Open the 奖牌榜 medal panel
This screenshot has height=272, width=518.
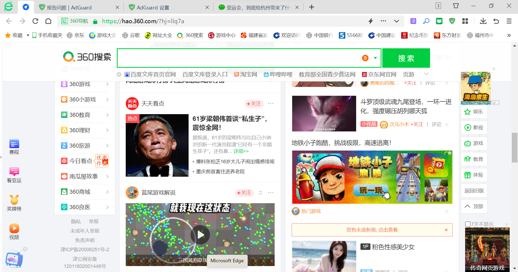(14, 203)
